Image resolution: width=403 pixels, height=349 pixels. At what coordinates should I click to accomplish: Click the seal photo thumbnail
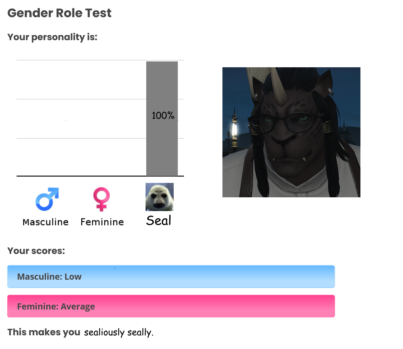[x=160, y=197]
